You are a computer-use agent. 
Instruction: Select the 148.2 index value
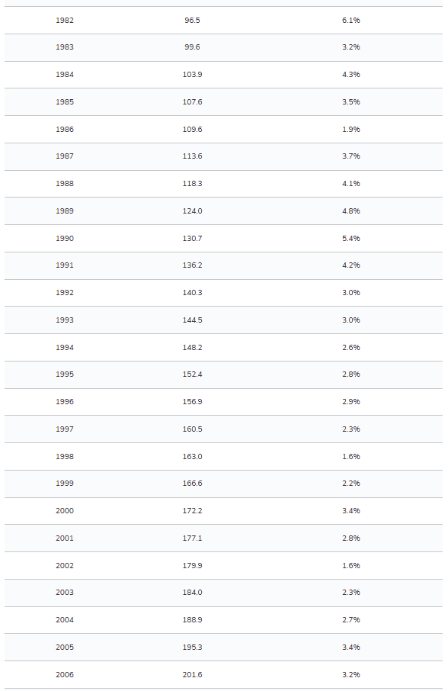(192, 347)
